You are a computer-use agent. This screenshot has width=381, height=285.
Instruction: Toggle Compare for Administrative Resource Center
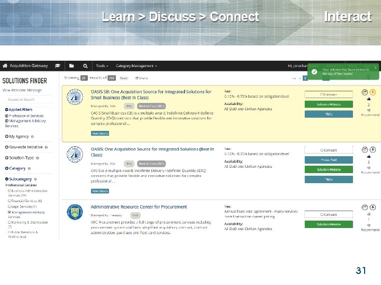[x=322, y=215]
